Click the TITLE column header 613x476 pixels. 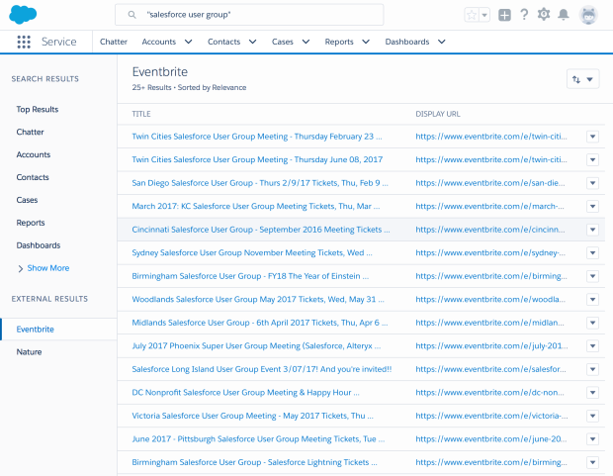click(x=141, y=114)
